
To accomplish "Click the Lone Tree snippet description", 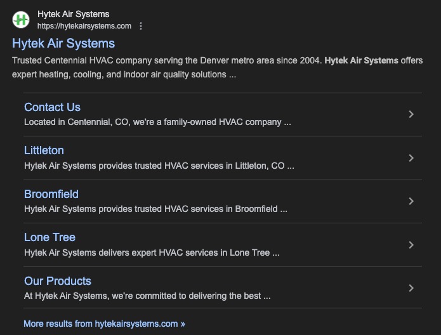I will (152, 252).
